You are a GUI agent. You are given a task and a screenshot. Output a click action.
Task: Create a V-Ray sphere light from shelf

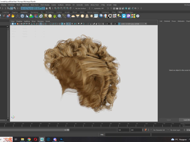[x=82, y=16]
